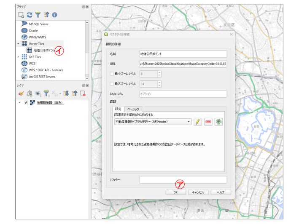Screen dimensions: 299x224
Task: Toggle visibility of 地理院地図（淡色） layer
Action: [x=26, y=103]
